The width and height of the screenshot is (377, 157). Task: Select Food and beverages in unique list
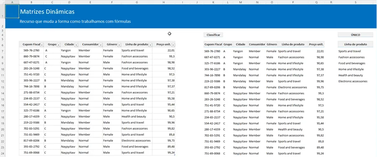click(355, 63)
